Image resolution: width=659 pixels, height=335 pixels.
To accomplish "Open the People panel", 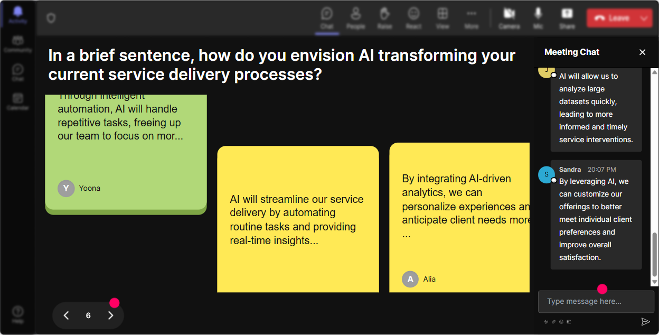I will pos(355,18).
